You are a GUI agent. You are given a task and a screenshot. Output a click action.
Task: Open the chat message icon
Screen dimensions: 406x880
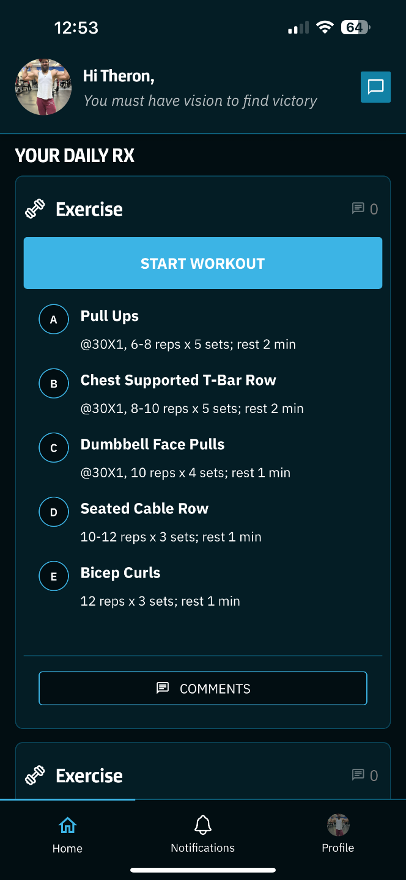(x=375, y=87)
